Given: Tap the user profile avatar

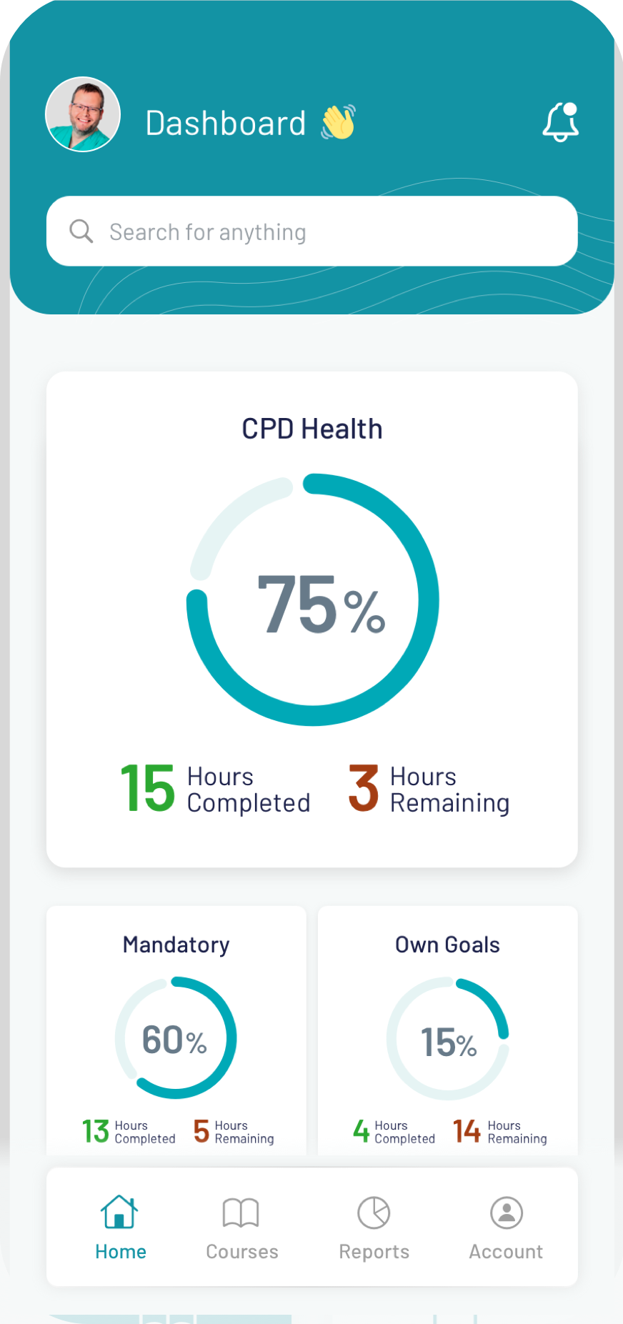Looking at the screenshot, I should (x=83, y=114).
